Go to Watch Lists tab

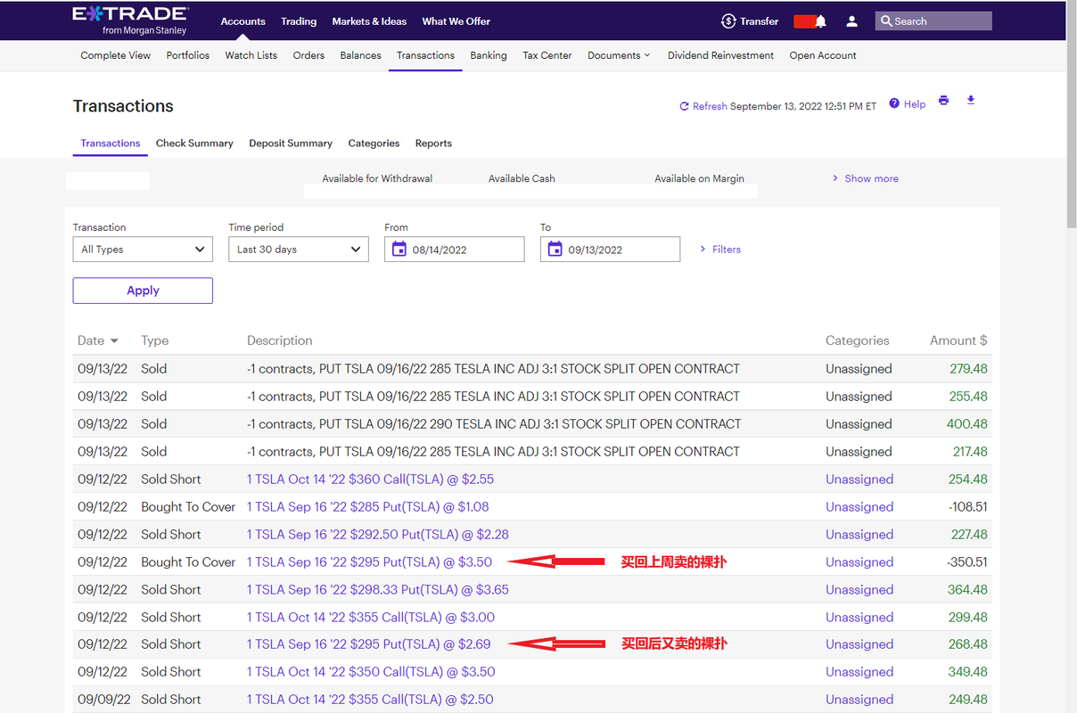(251, 55)
